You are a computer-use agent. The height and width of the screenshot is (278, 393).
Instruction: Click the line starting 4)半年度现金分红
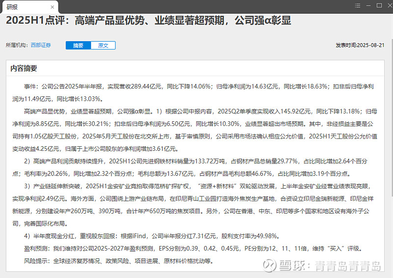152,236
